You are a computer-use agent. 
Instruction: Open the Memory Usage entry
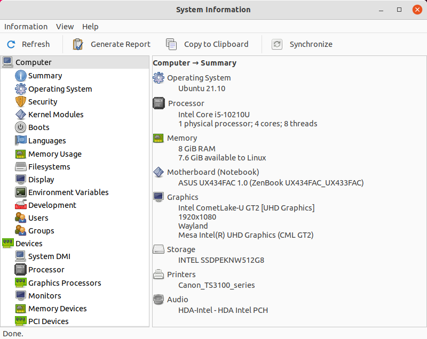point(54,154)
